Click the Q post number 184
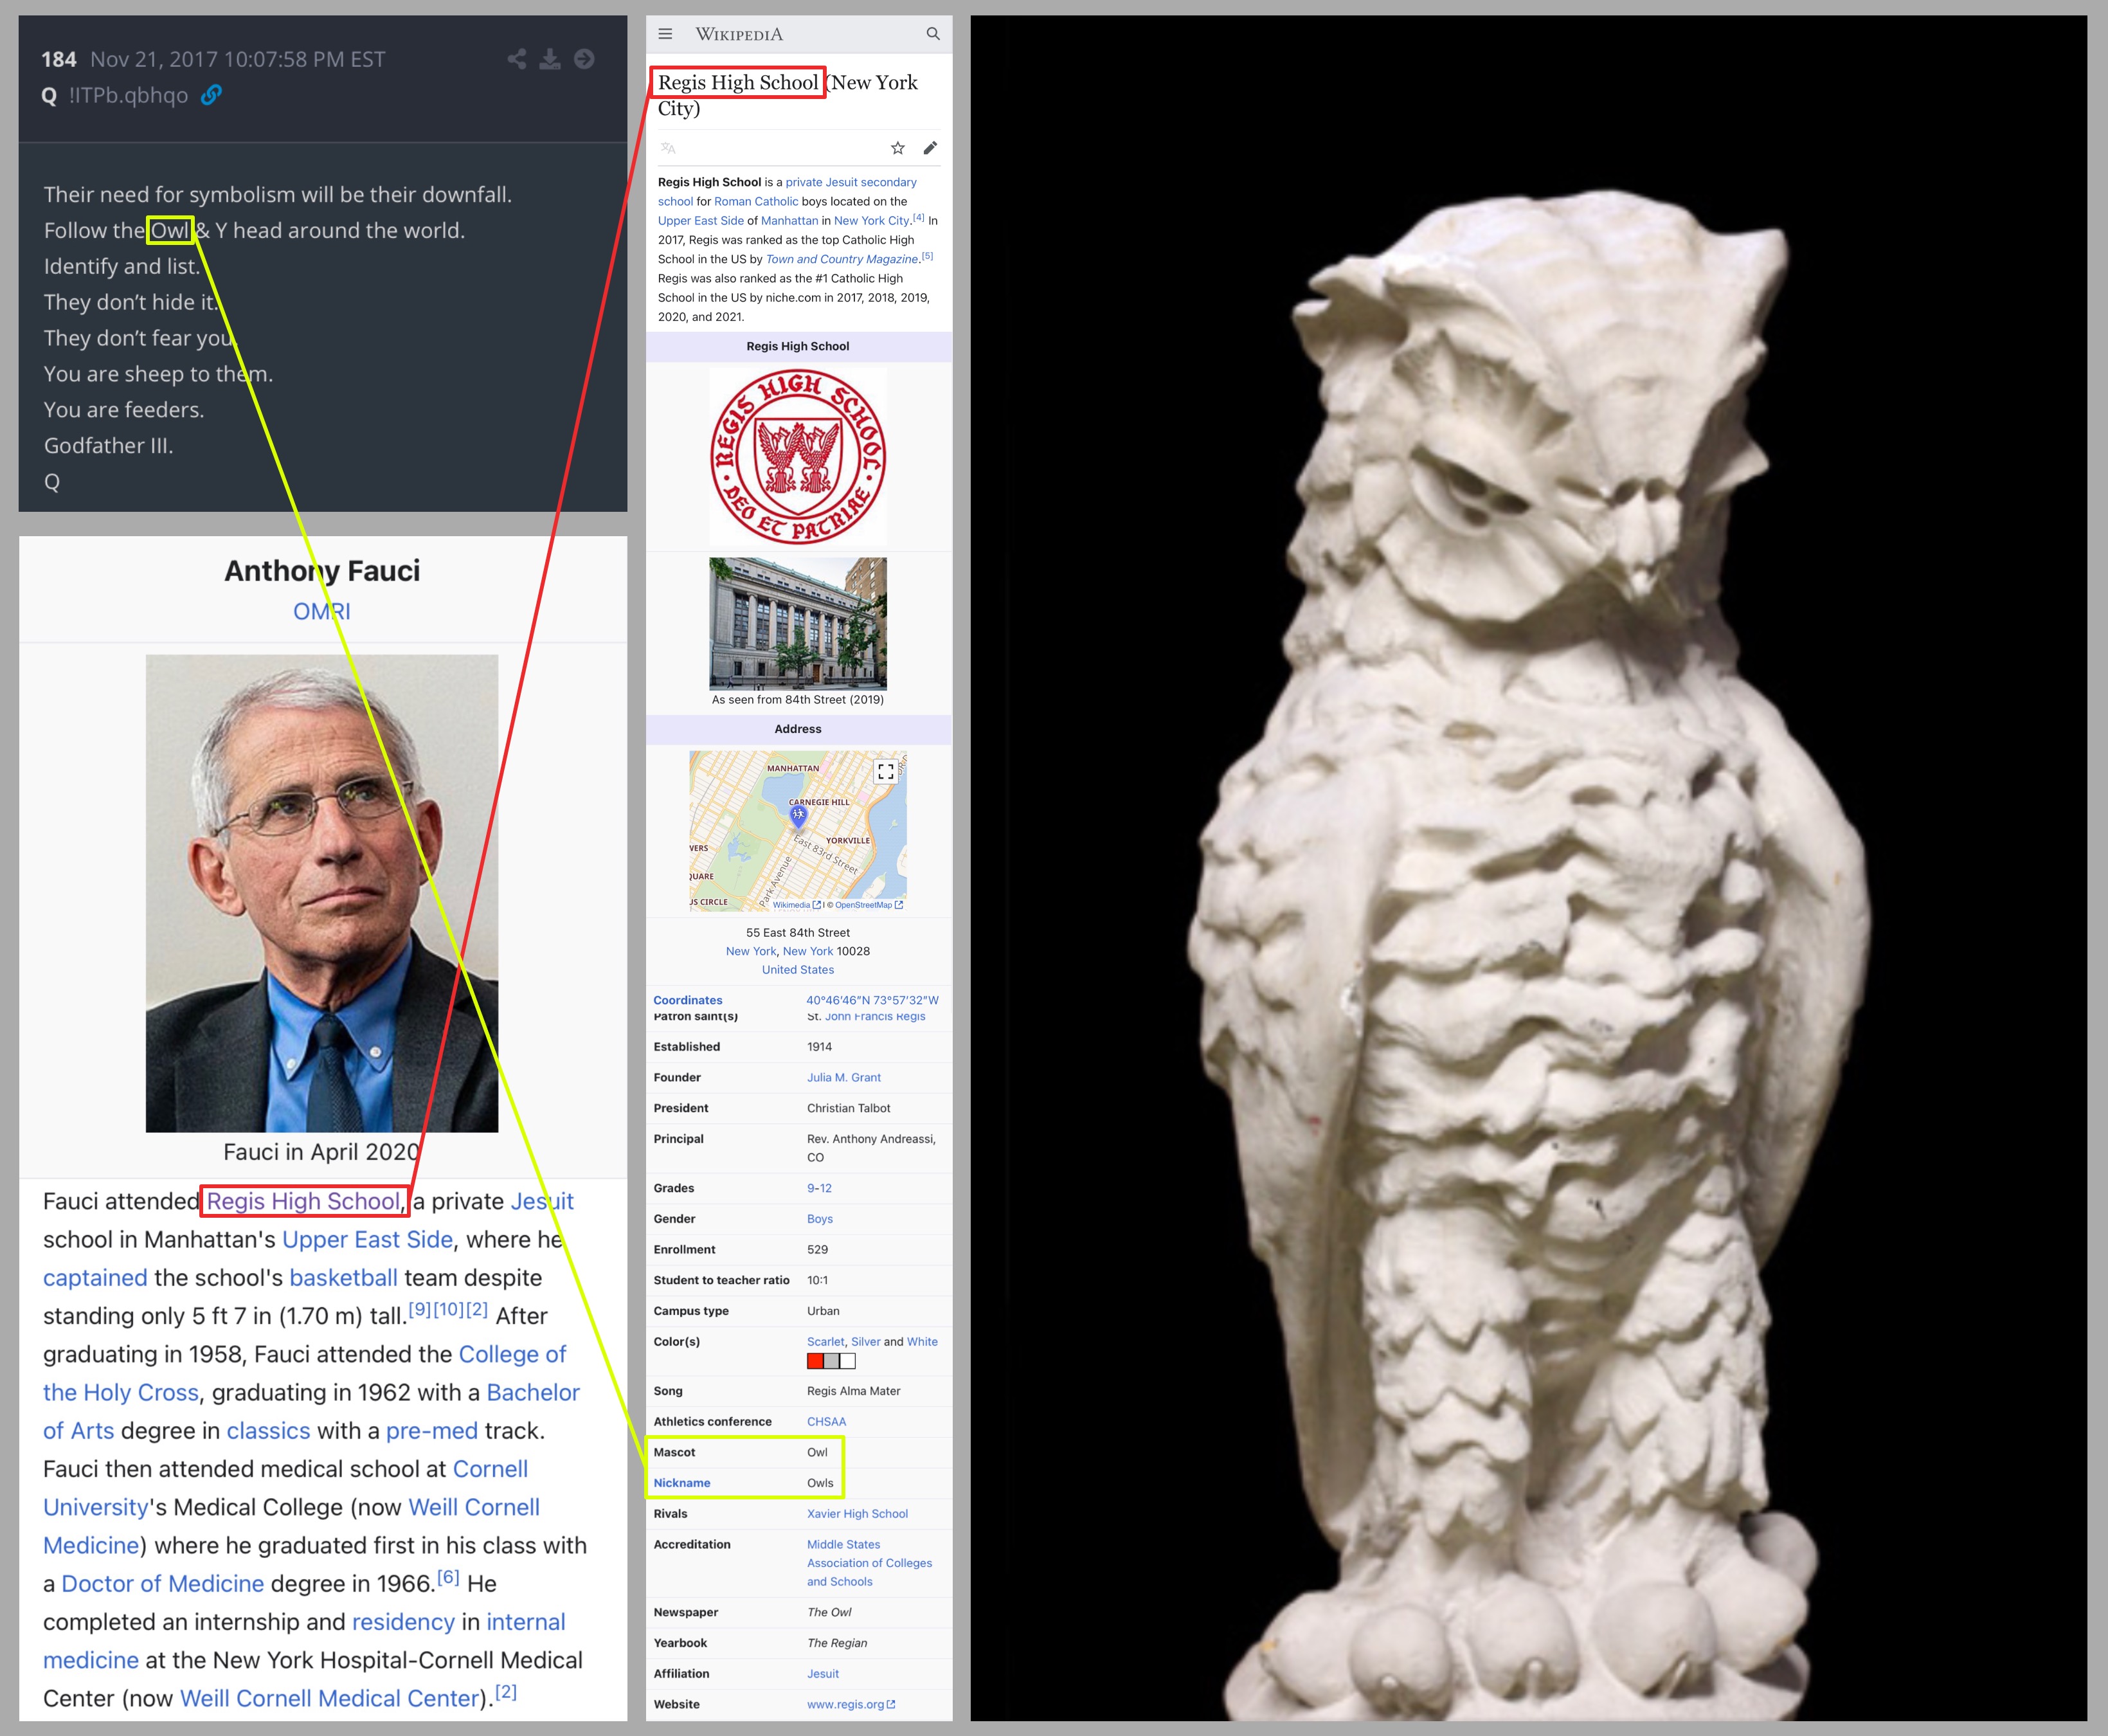Viewport: 2108px width, 1736px height. point(59,59)
